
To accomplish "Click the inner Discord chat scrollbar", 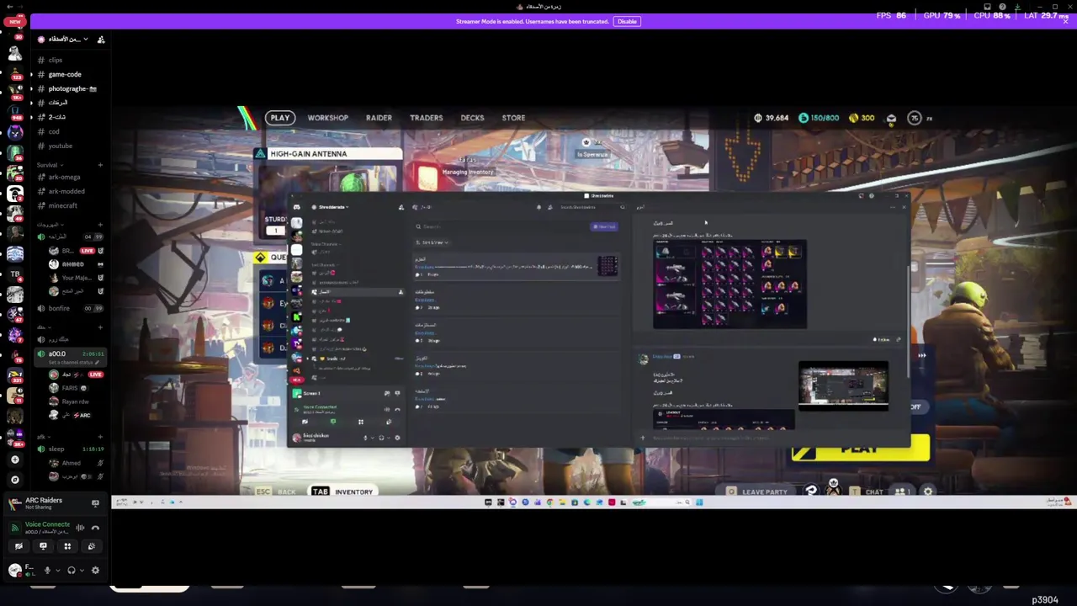I will point(908,320).
